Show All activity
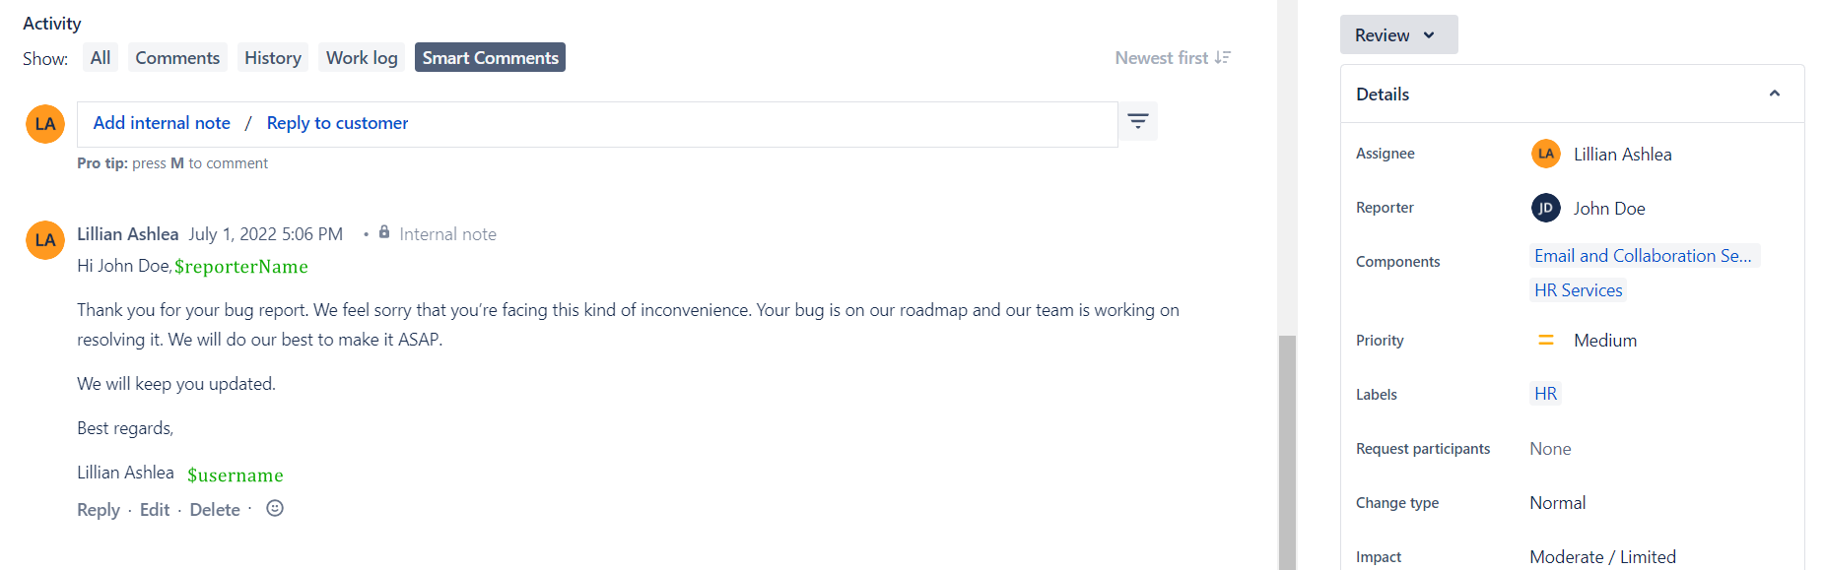 [101, 58]
